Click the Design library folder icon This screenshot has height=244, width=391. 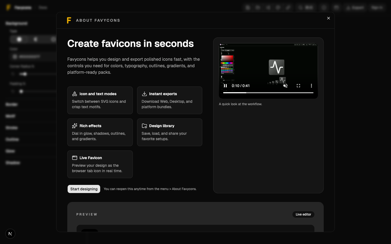[x=144, y=126]
